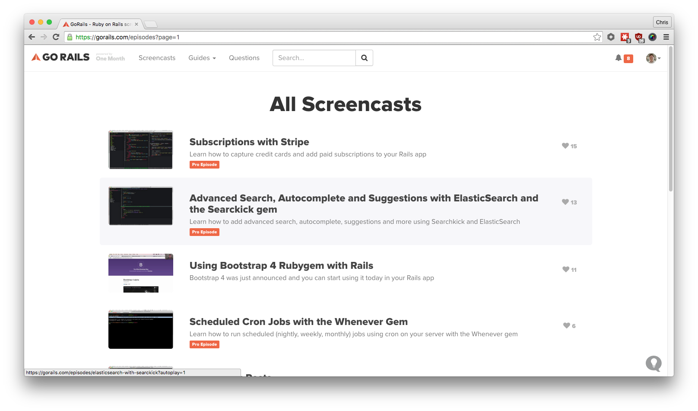Click the One Month partner logo

(111, 57)
